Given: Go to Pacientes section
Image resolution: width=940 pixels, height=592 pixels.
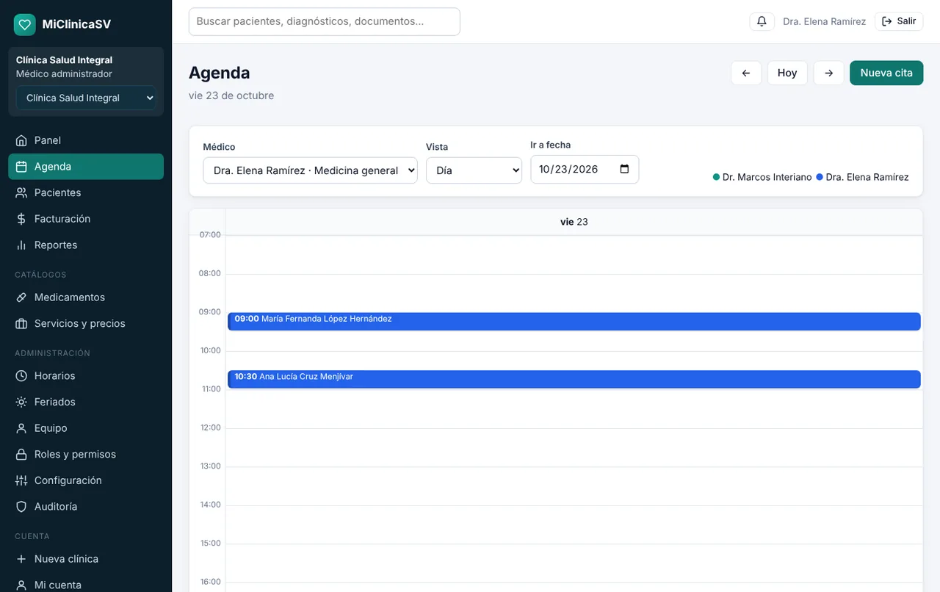Looking at the screenshot, I should (x=86, y=192).
